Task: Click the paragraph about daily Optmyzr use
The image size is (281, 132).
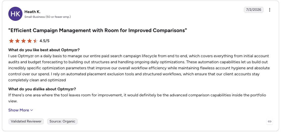Action: point(139,68)
